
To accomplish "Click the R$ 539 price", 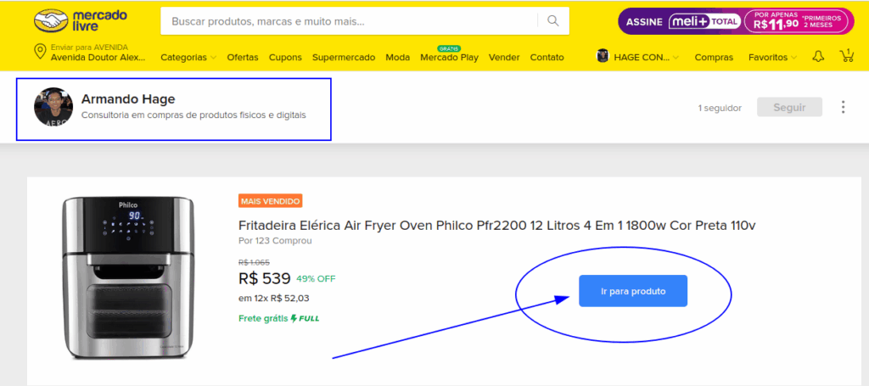I will pyautogui.click(x=265, y=277).
